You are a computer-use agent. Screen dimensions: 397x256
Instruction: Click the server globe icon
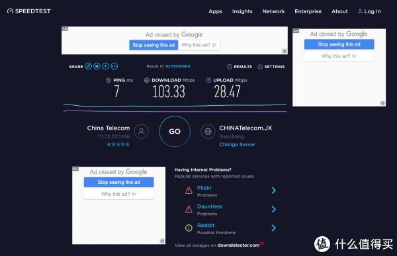pyautogui.click(x=208, y=132)
